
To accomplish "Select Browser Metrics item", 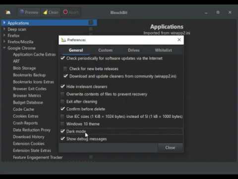I will tap(27, 95).
